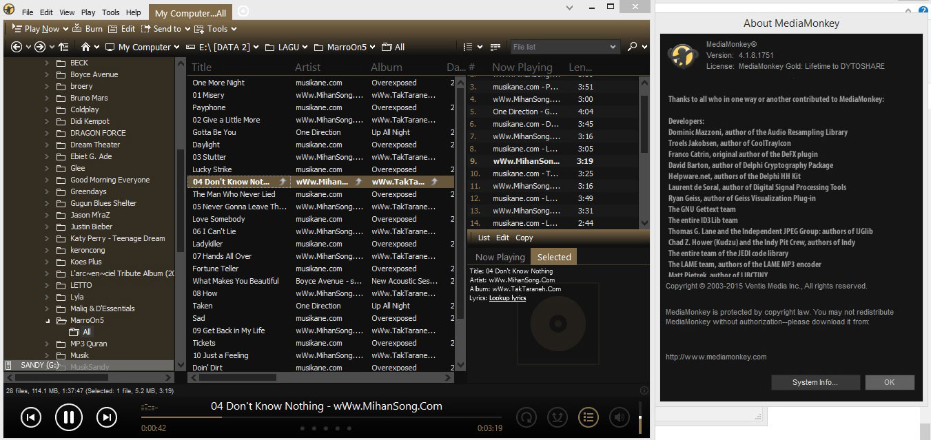Open the Help menu

(134, 12)
